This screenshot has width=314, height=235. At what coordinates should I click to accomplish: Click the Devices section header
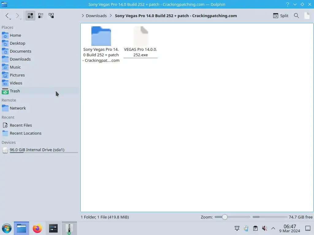click(x=9, y=143)
